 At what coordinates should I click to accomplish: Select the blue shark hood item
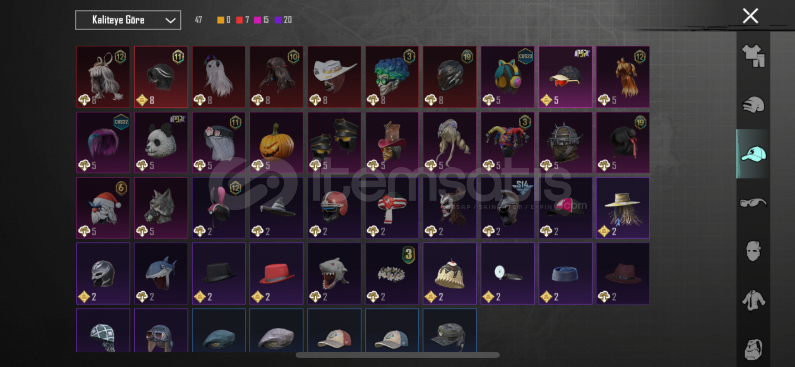pyautogui.click(x=161, y=273)
